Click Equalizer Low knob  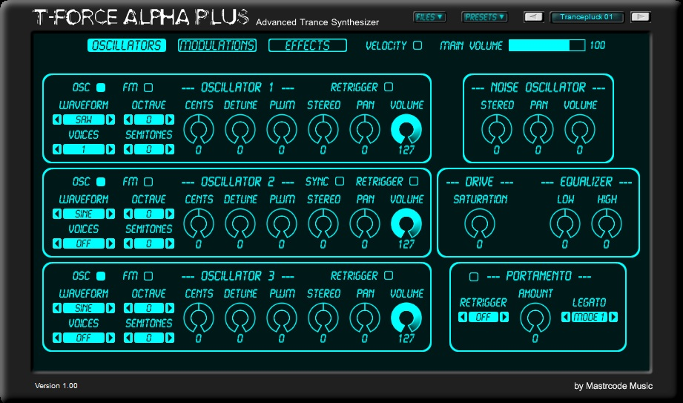pyautogui.click(x=564, y=223)
